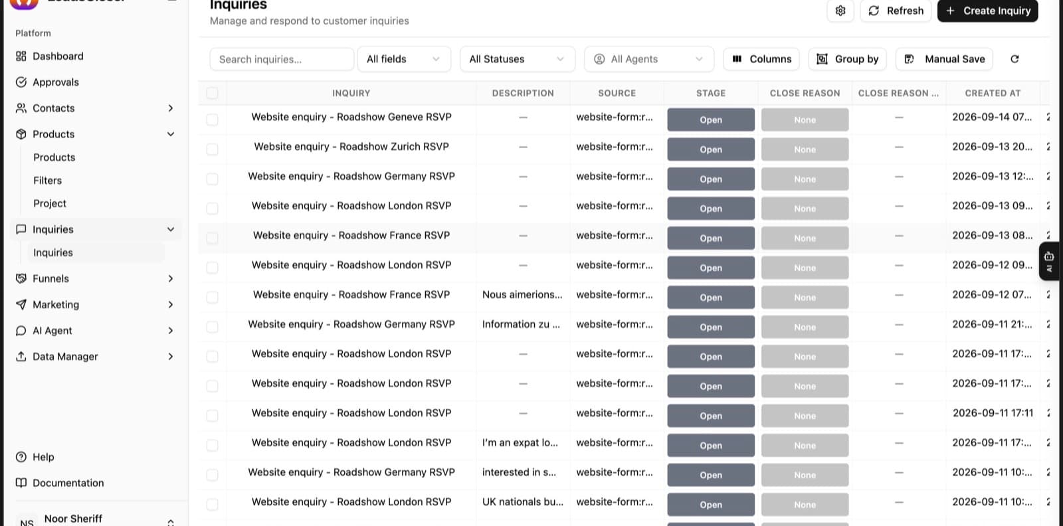
Task: Expand the Contacts sidebar section
Action: [171, 108]
